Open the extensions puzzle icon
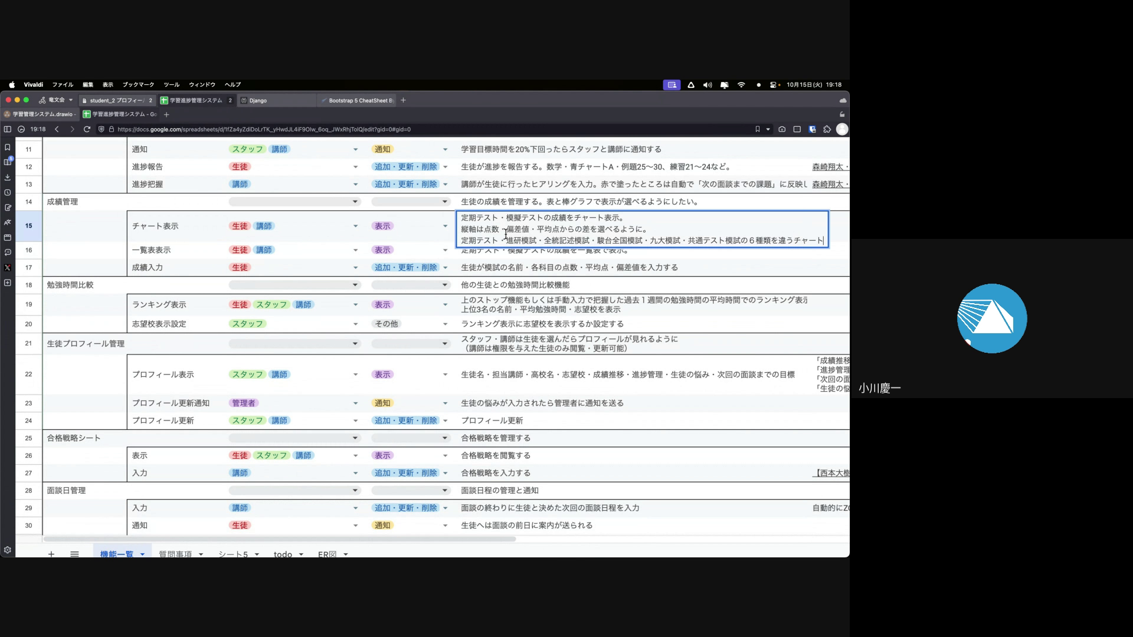1133x637 pixels. tap(827, 129)
